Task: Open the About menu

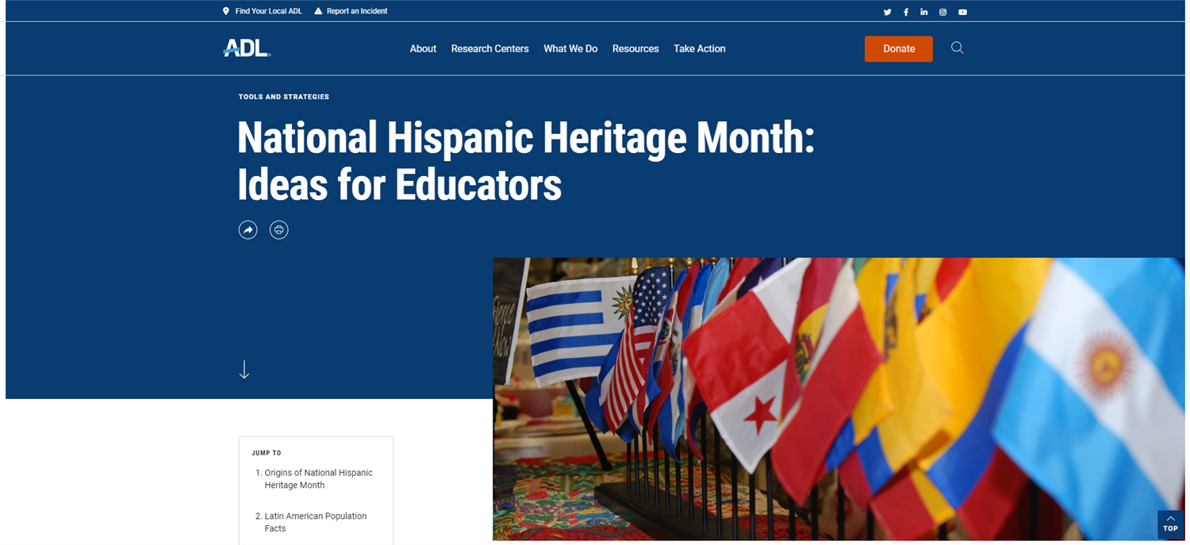Action: (423, 48)
